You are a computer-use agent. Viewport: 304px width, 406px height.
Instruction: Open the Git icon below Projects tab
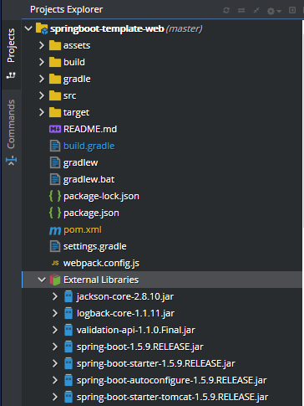[11, 75]
